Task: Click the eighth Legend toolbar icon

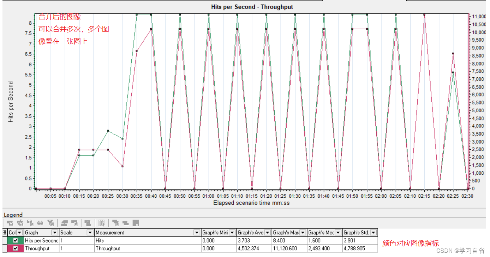Action: (88, 223)
